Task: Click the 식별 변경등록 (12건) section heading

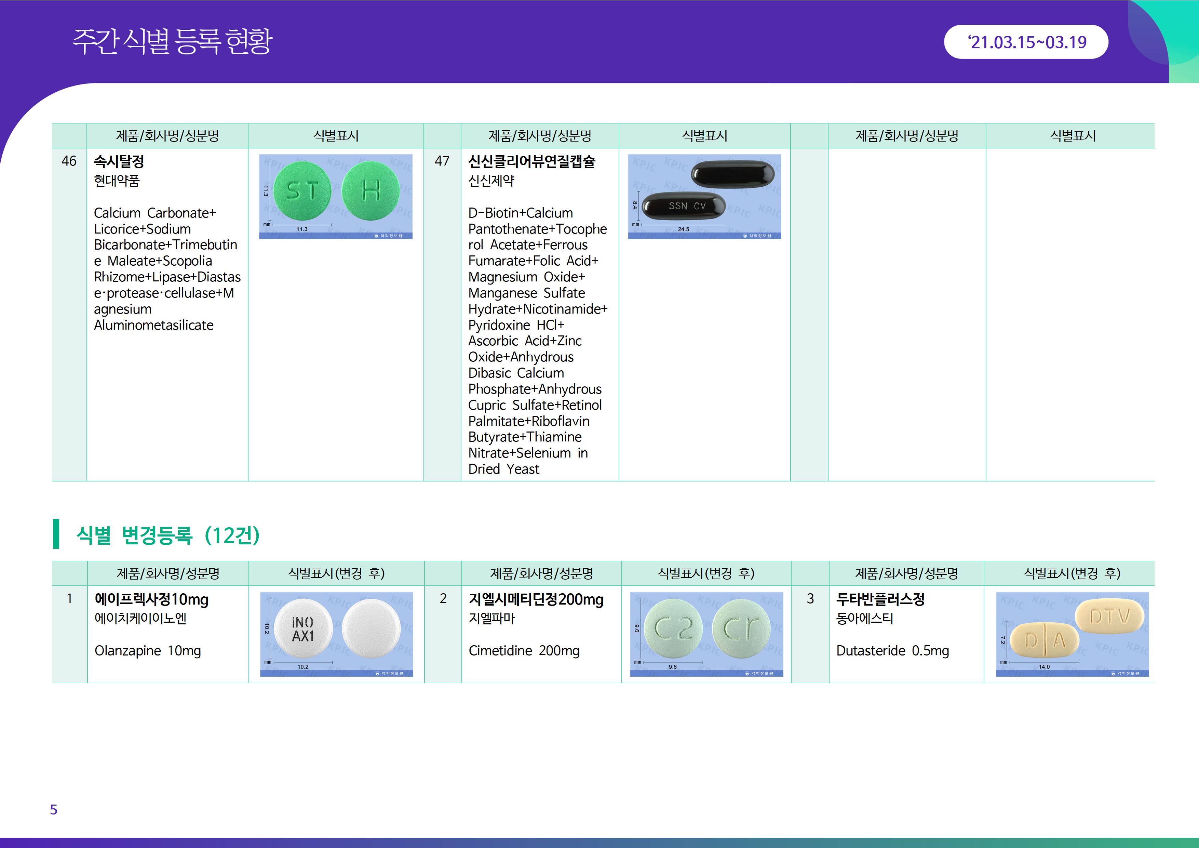Action: [167, 535]
